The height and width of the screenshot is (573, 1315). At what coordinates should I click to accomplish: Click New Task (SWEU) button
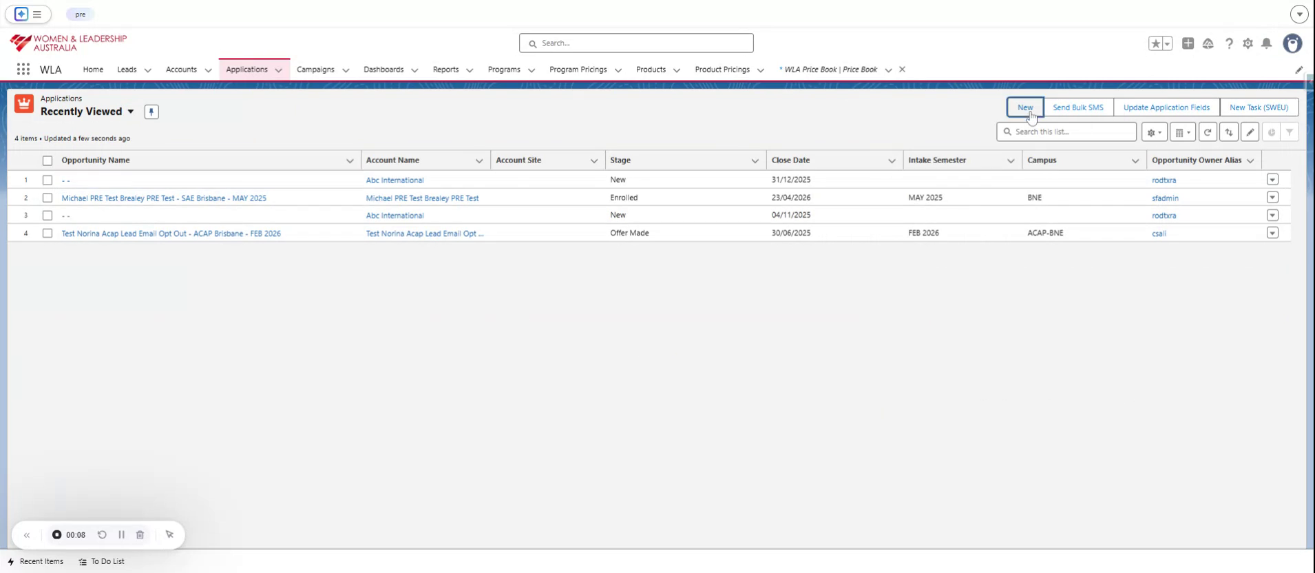pyautogui.click(x=1259, y=107)
